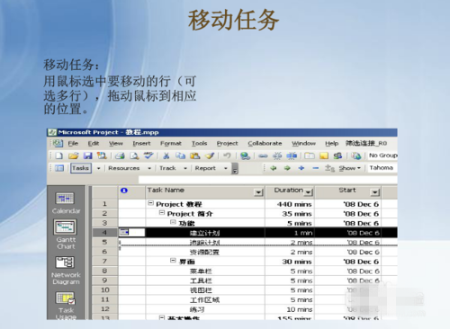
Task: Collapse the 界面 task group
Action: [x=173, y=261]
